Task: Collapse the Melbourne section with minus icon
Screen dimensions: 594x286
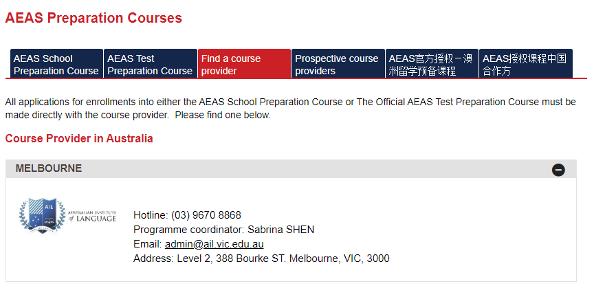Action: click(558, 170)
